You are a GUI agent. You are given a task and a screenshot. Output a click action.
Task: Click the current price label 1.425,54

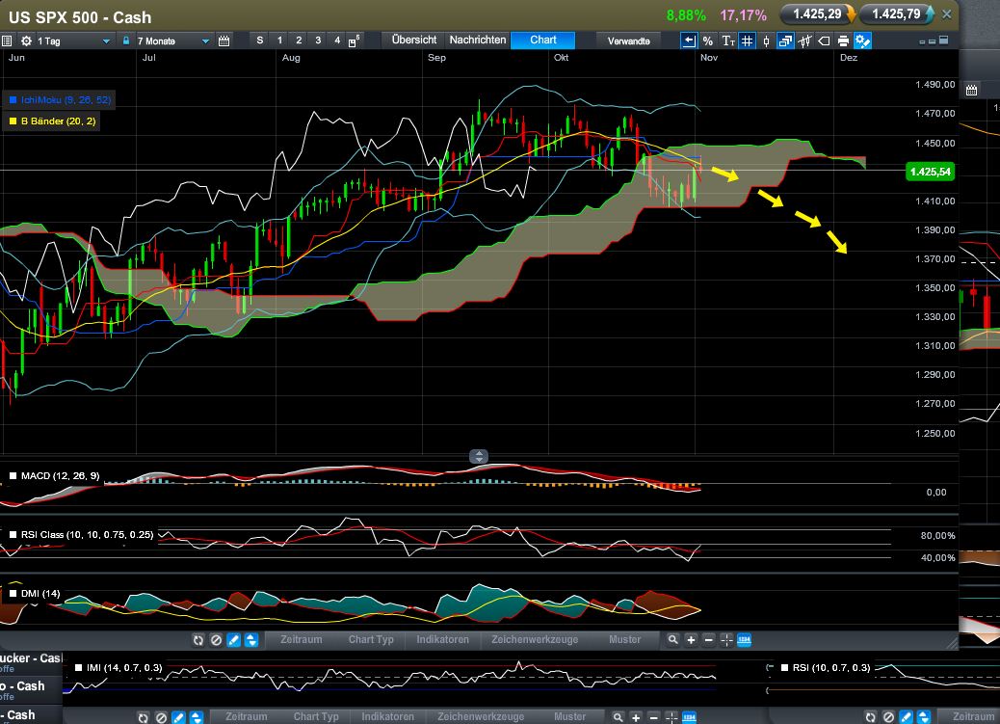click(930, 172)
